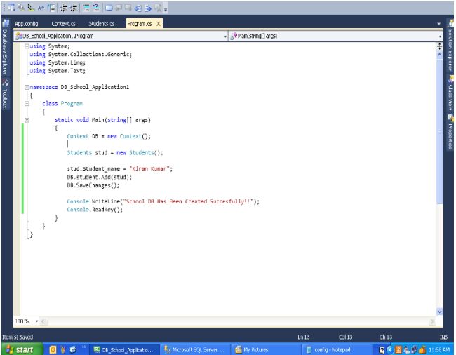
Task: Click "Context DB = new Context();" line
Action: pyautogui.click(x=109, y=136)
